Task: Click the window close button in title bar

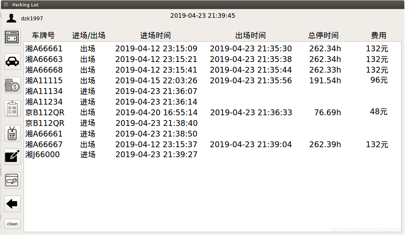Action: [6, 5]
